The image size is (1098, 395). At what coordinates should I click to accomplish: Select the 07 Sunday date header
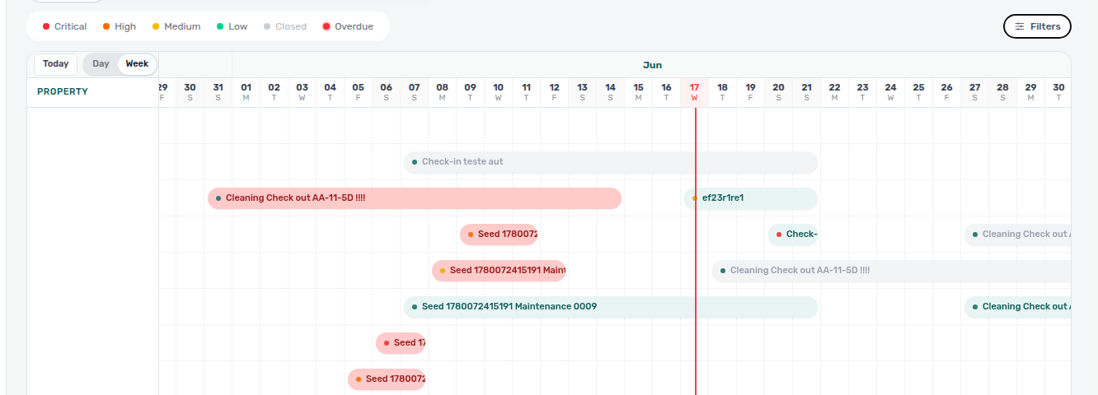[415, 92]
